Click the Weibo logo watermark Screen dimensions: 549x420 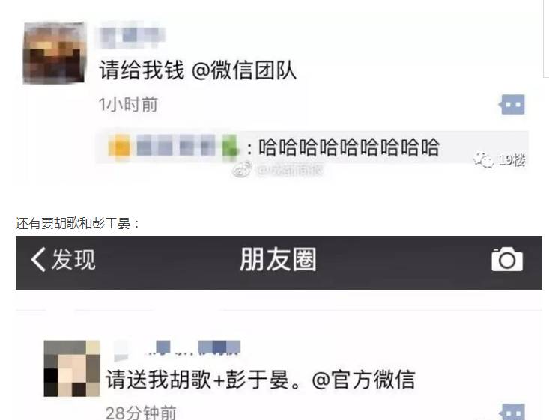click(242, 169)
